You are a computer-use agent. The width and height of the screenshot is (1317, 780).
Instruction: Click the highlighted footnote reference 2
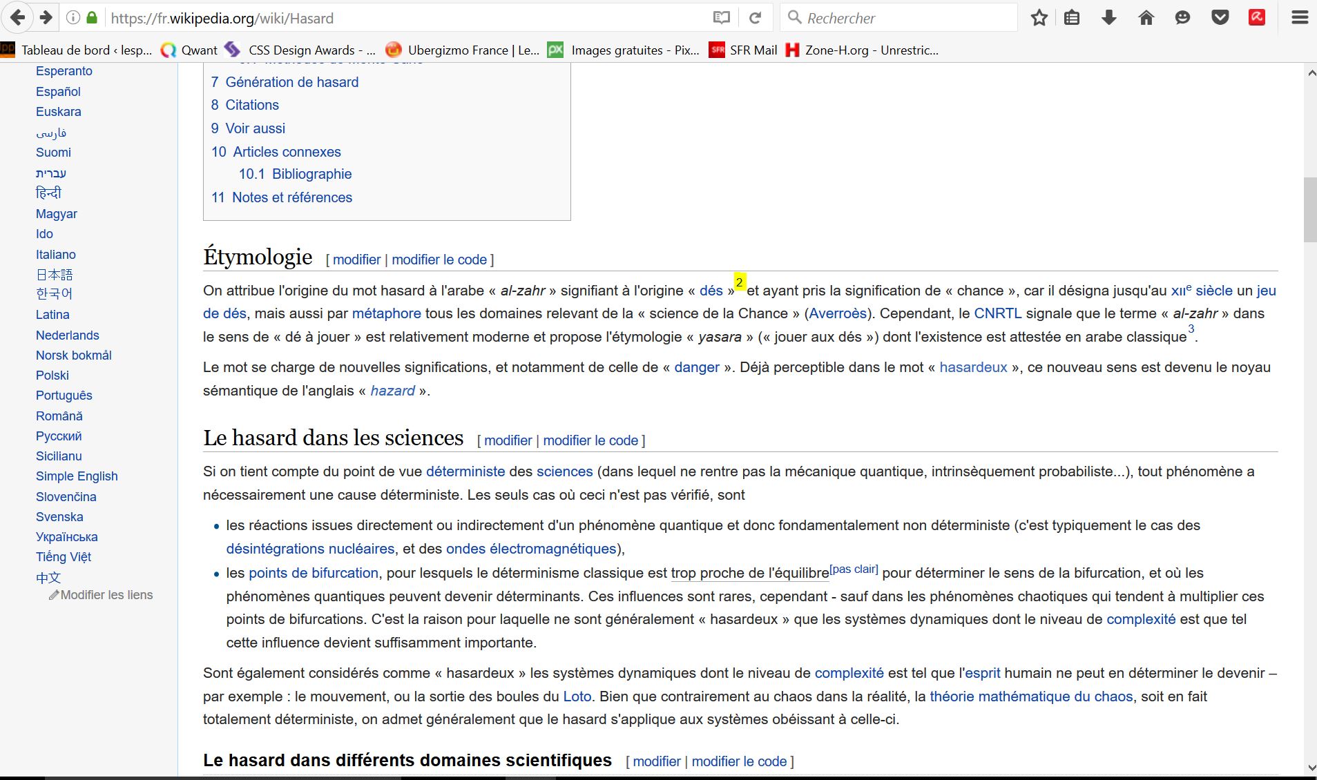(x=739, y=282)
